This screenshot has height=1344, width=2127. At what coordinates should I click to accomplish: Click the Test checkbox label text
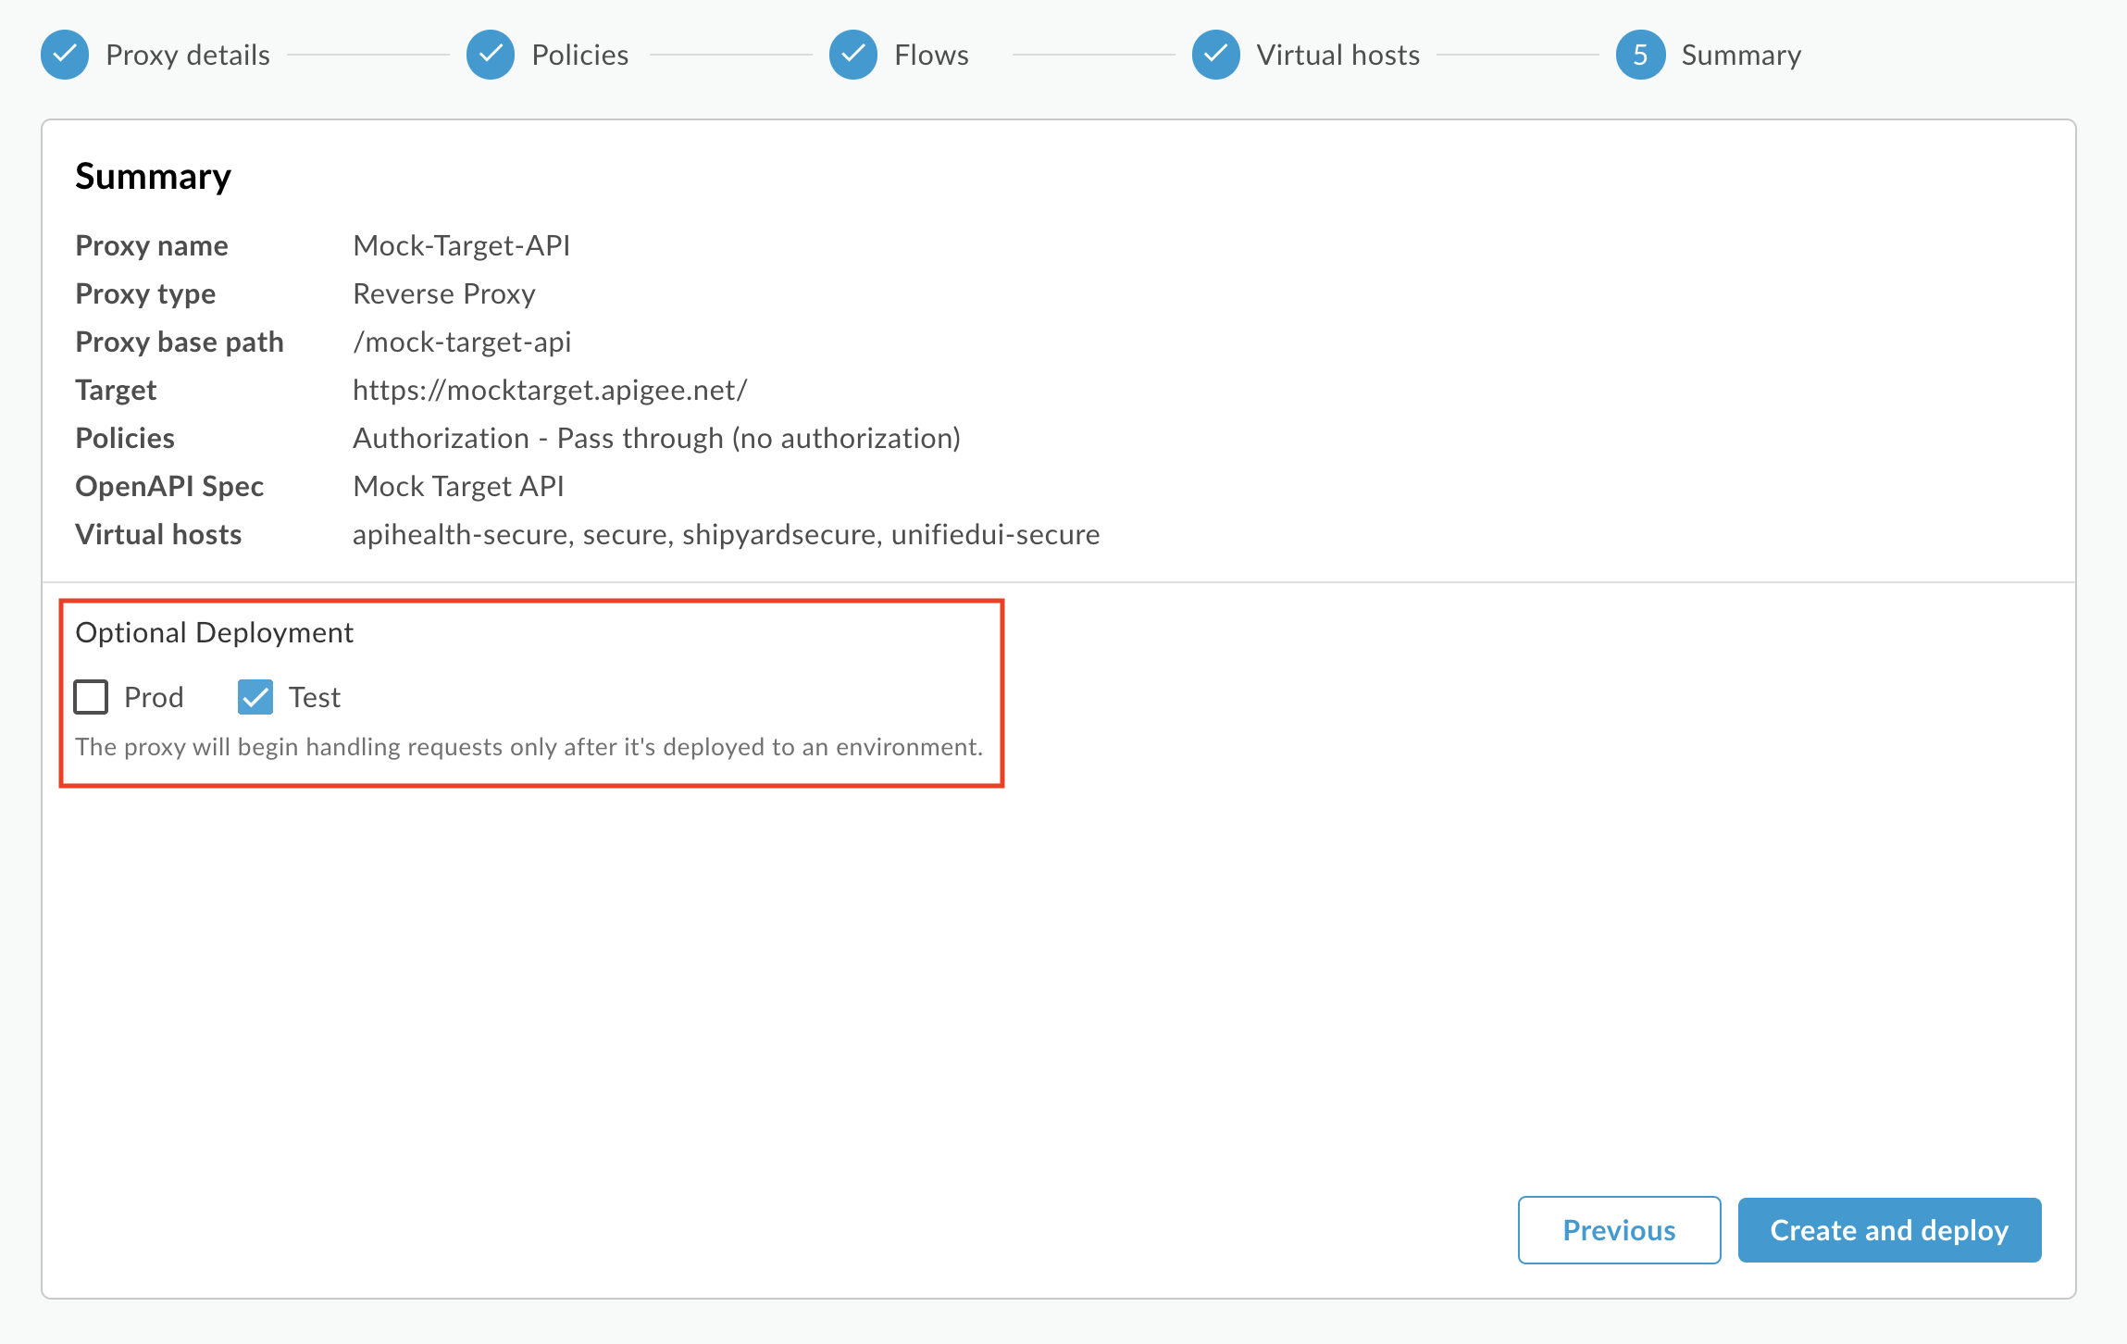tap(315, 697)
